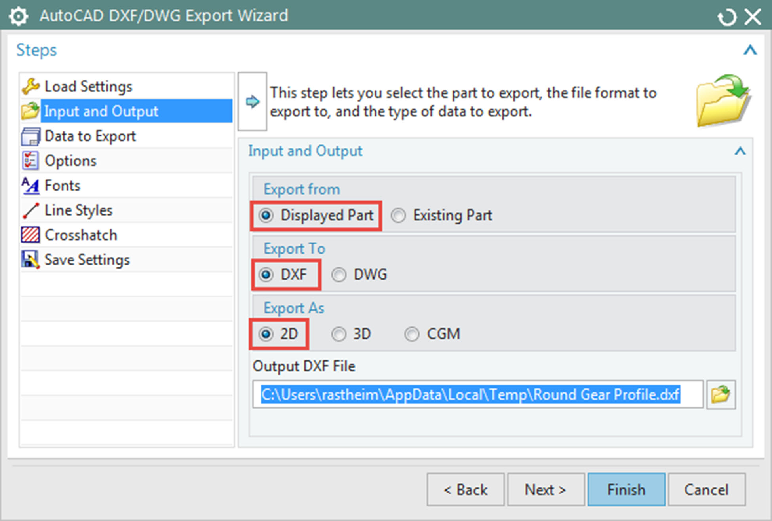Click the reset dialog icon in title bar
772x521 pixels.
point(726,17)
